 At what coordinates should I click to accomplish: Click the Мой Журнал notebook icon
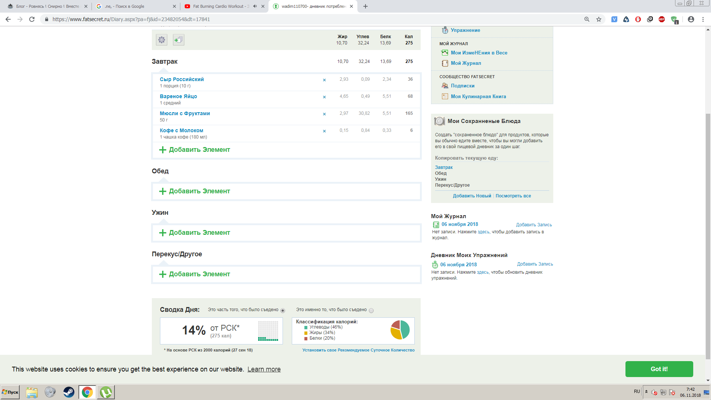click(445, 63)
